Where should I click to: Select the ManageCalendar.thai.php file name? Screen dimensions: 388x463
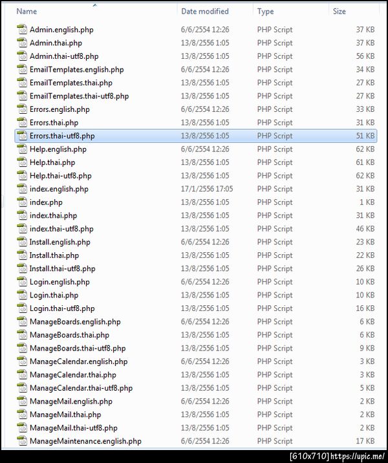click(x=73, y=375)
